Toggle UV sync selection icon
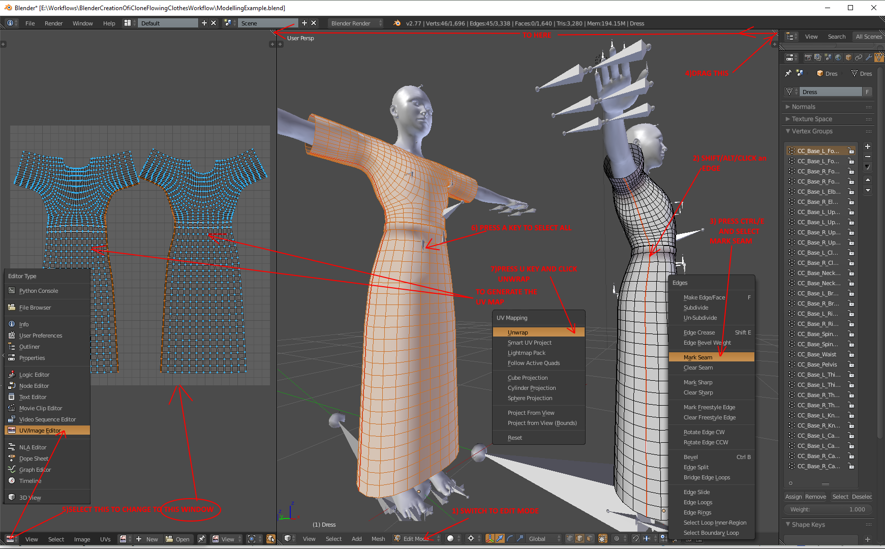The width and height of the screenshot is (885, 549). (x=271, y=539)
